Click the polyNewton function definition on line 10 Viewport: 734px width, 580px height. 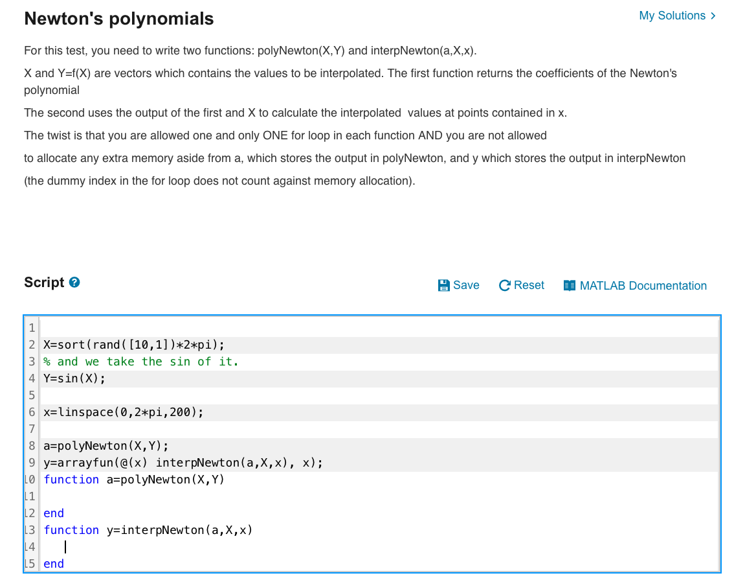133,479
